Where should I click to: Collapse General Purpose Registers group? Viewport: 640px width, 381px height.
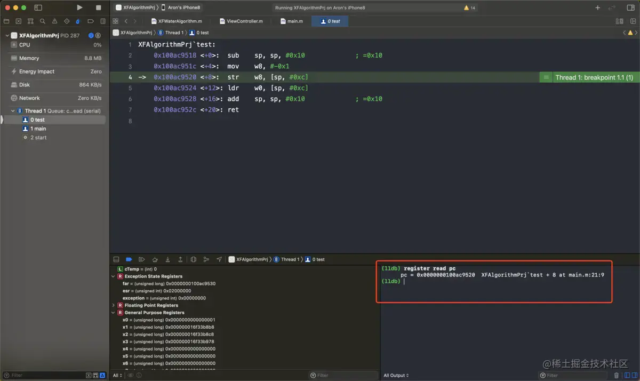tap(113, 313)
